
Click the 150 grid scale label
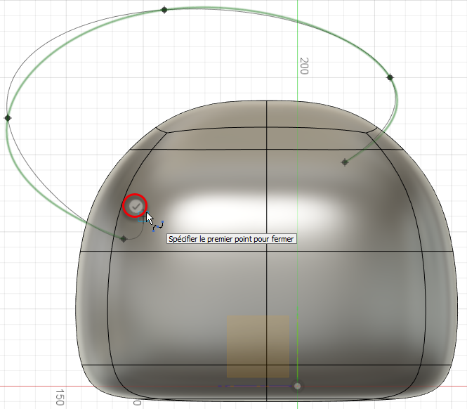[x=60, y=397]
